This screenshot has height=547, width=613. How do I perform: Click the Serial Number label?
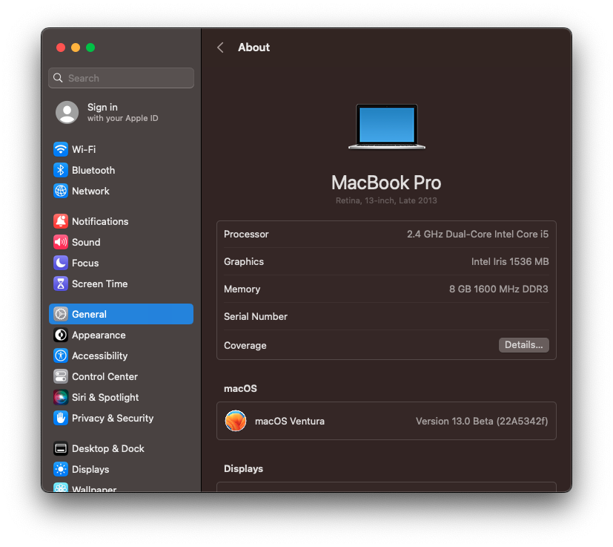pos(256,316)
